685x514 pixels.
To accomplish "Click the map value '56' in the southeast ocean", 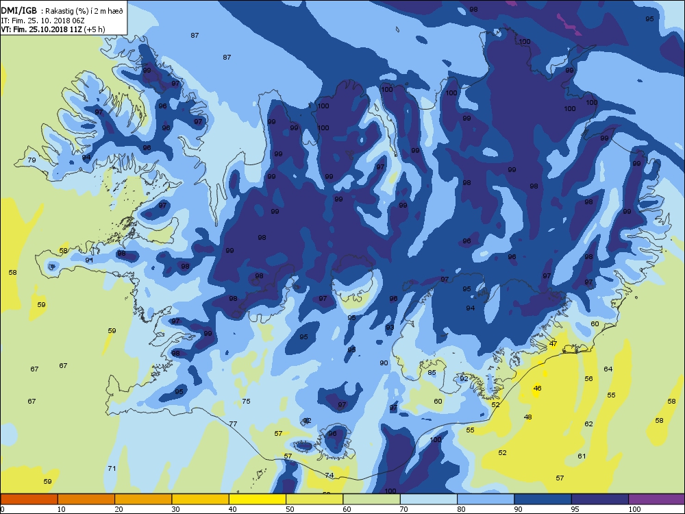I will (x=588, y=379).
